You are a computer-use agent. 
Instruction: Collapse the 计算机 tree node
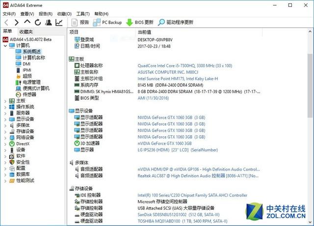(x=5, y=46)
